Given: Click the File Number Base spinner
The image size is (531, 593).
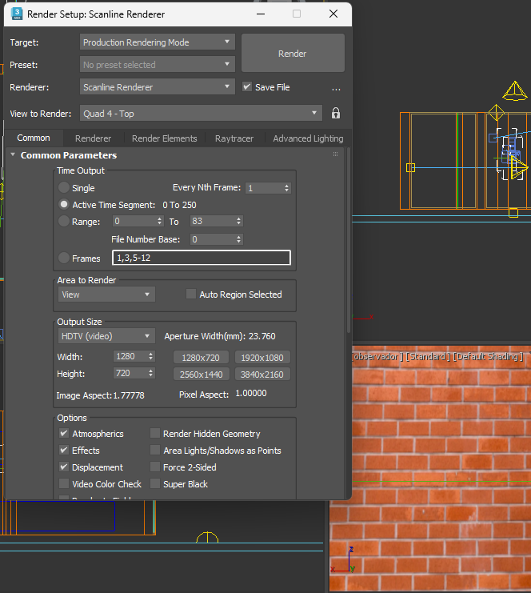Looking at the screenshot, I should pos(216,239).
